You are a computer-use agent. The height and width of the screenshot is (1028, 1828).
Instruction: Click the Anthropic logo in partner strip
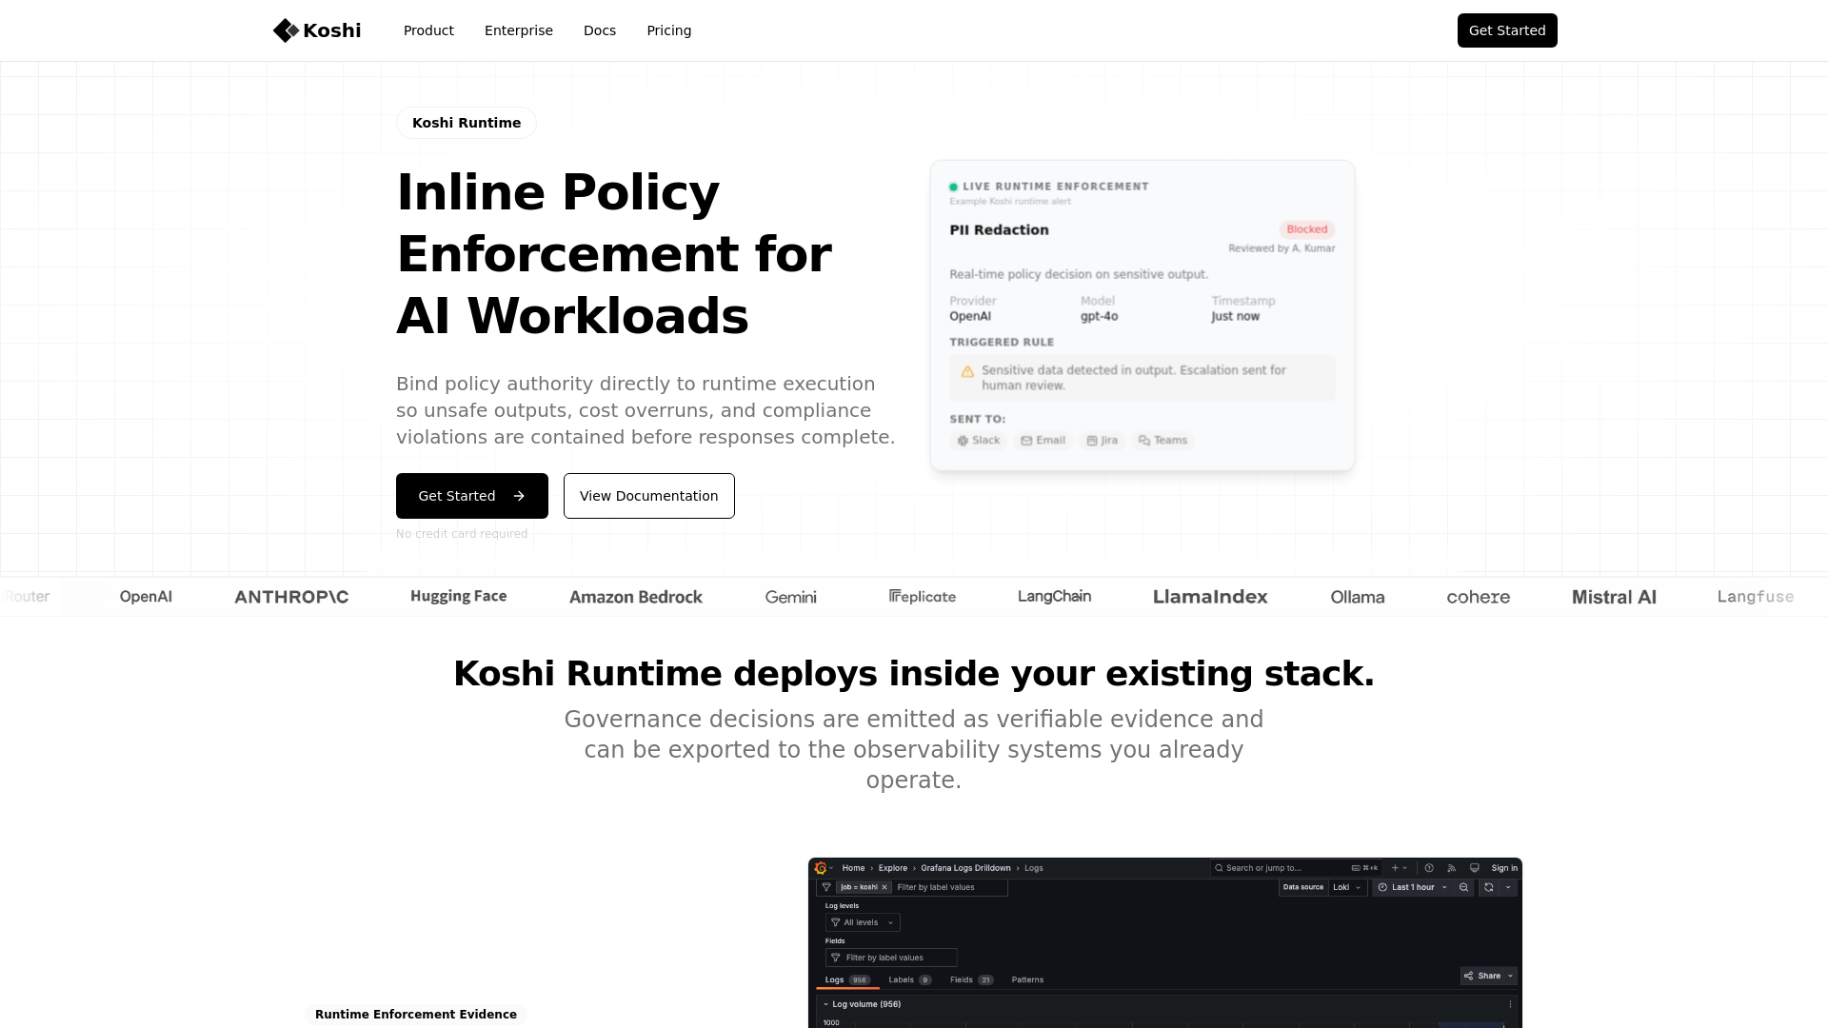coord(291,597)
